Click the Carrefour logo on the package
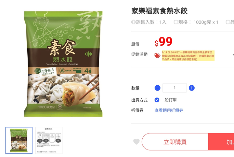This screenshot has height=157, width=234. pyautogui.click(x=88, y=54)
